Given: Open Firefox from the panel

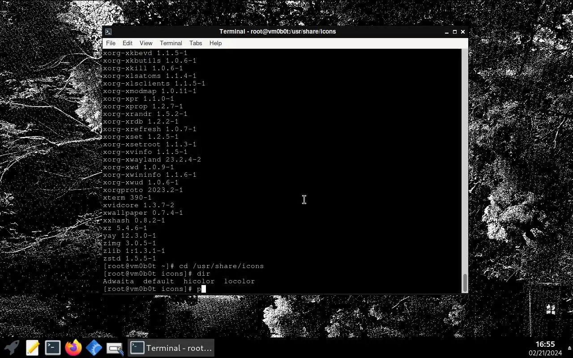Looking at the screenshot, I should pos(73,348).
